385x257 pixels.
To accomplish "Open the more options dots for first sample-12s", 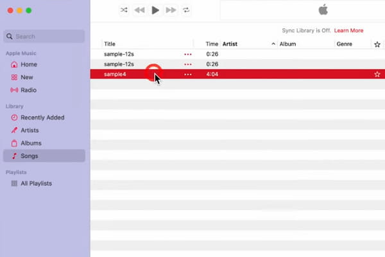I will point(188,55).
